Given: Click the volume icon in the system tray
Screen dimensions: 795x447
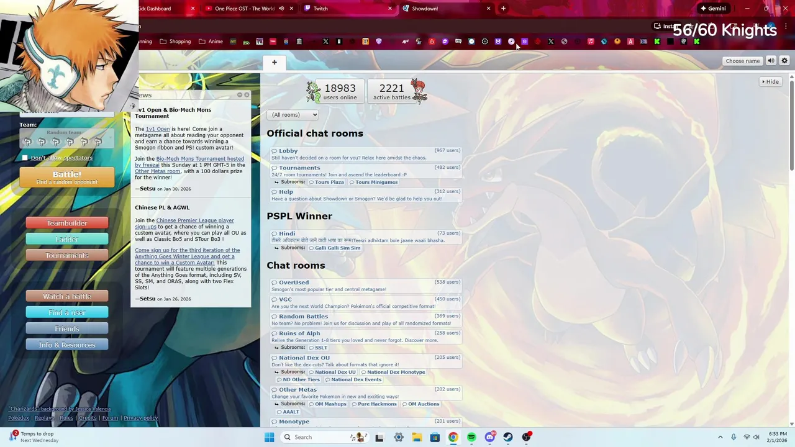Looking at the screenshot, I should pyautogui.click(x=756, y=437).
